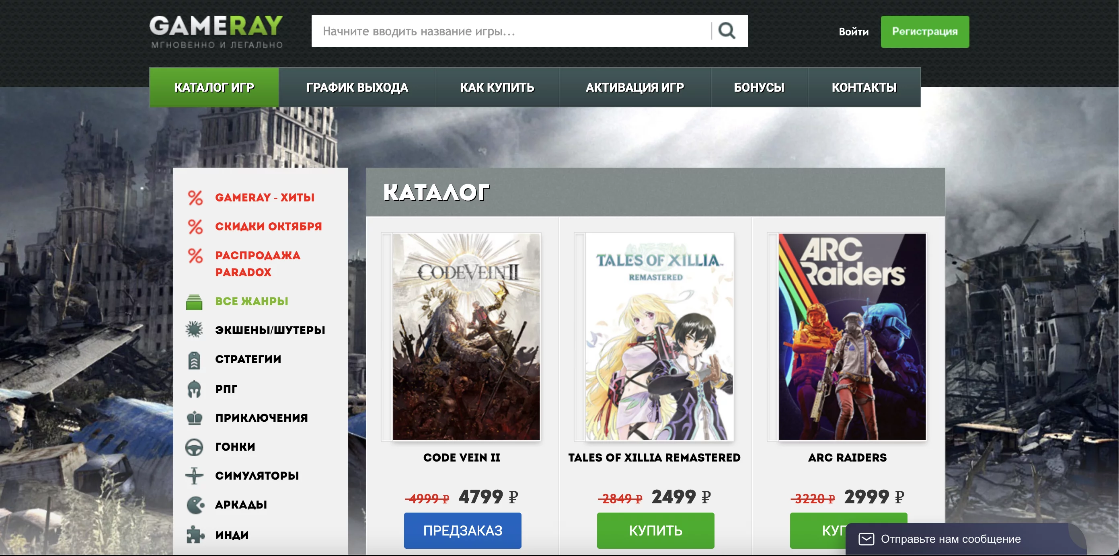Click the airplane icon for Симуляторы

point(194,476)
